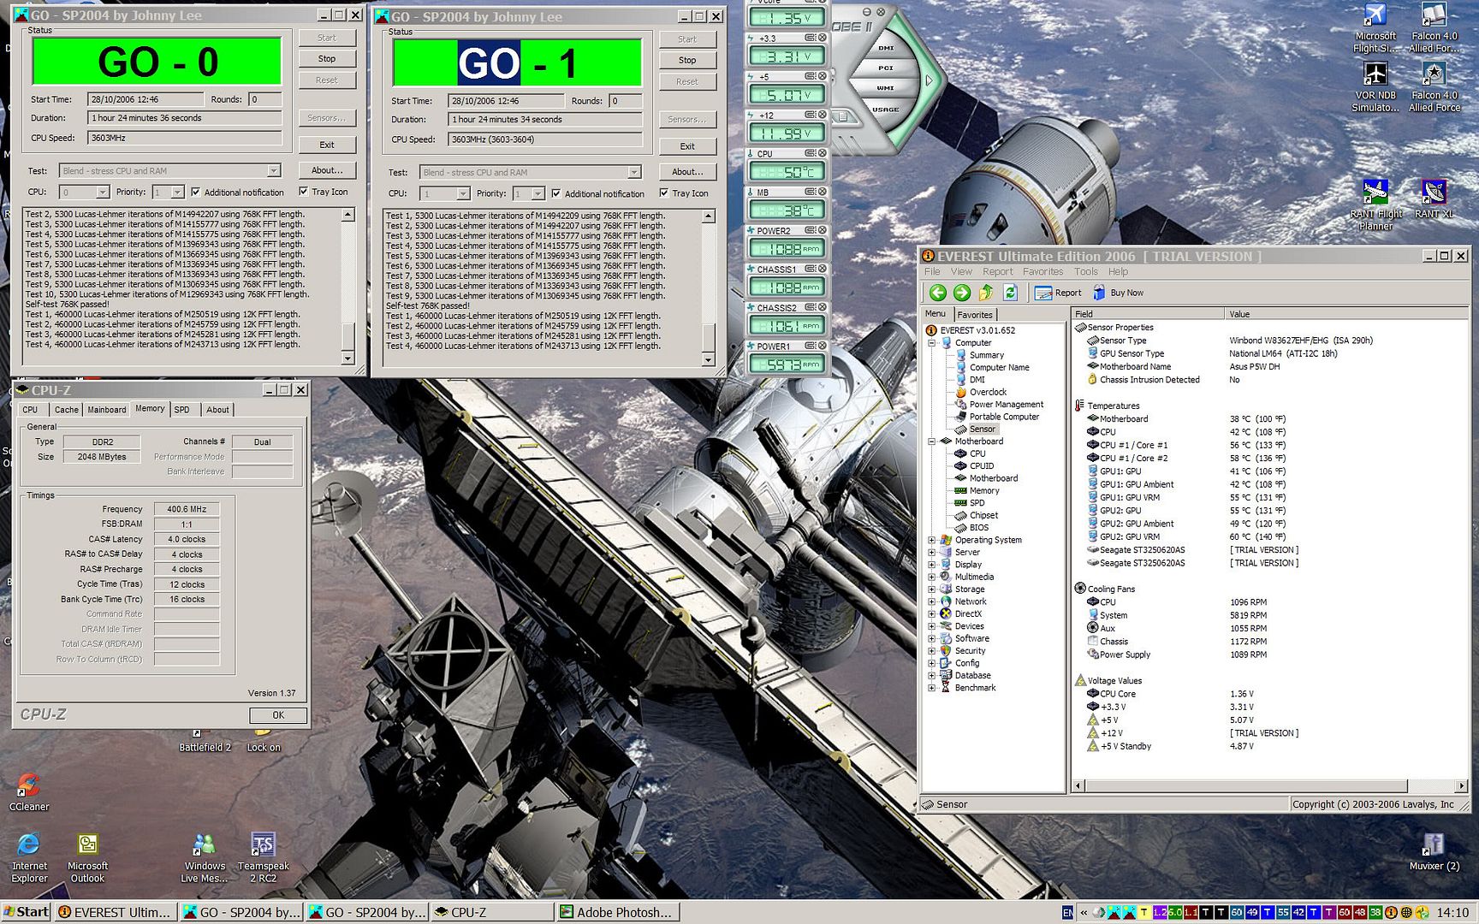Click Stop in GO - 0 window
The image size is (1479, 924).
pos(327,59)
